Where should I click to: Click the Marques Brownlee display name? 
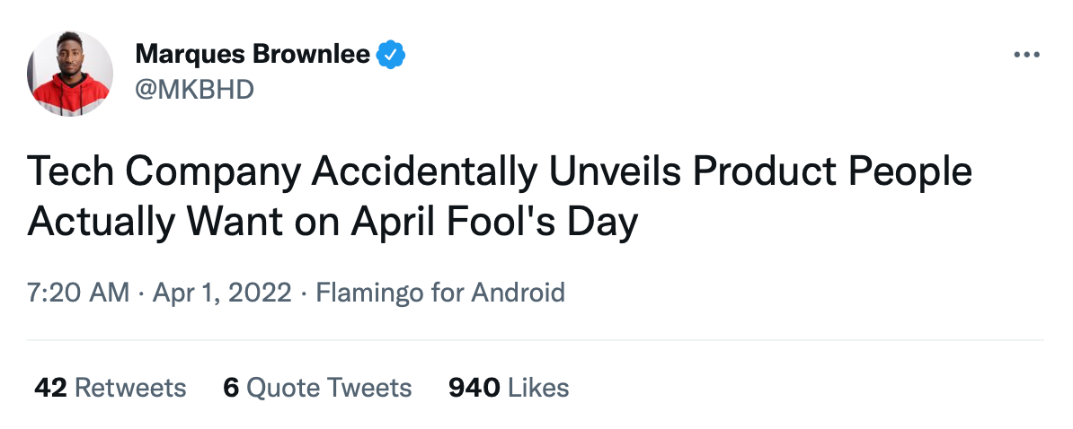(x=253, y=56)
